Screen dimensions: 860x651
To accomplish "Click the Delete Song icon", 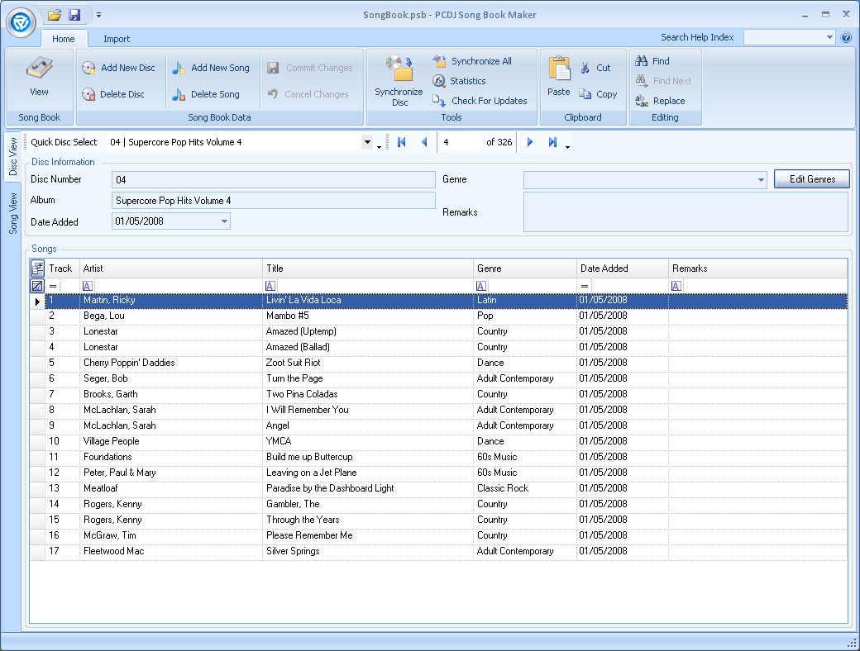I will point(179,95).
